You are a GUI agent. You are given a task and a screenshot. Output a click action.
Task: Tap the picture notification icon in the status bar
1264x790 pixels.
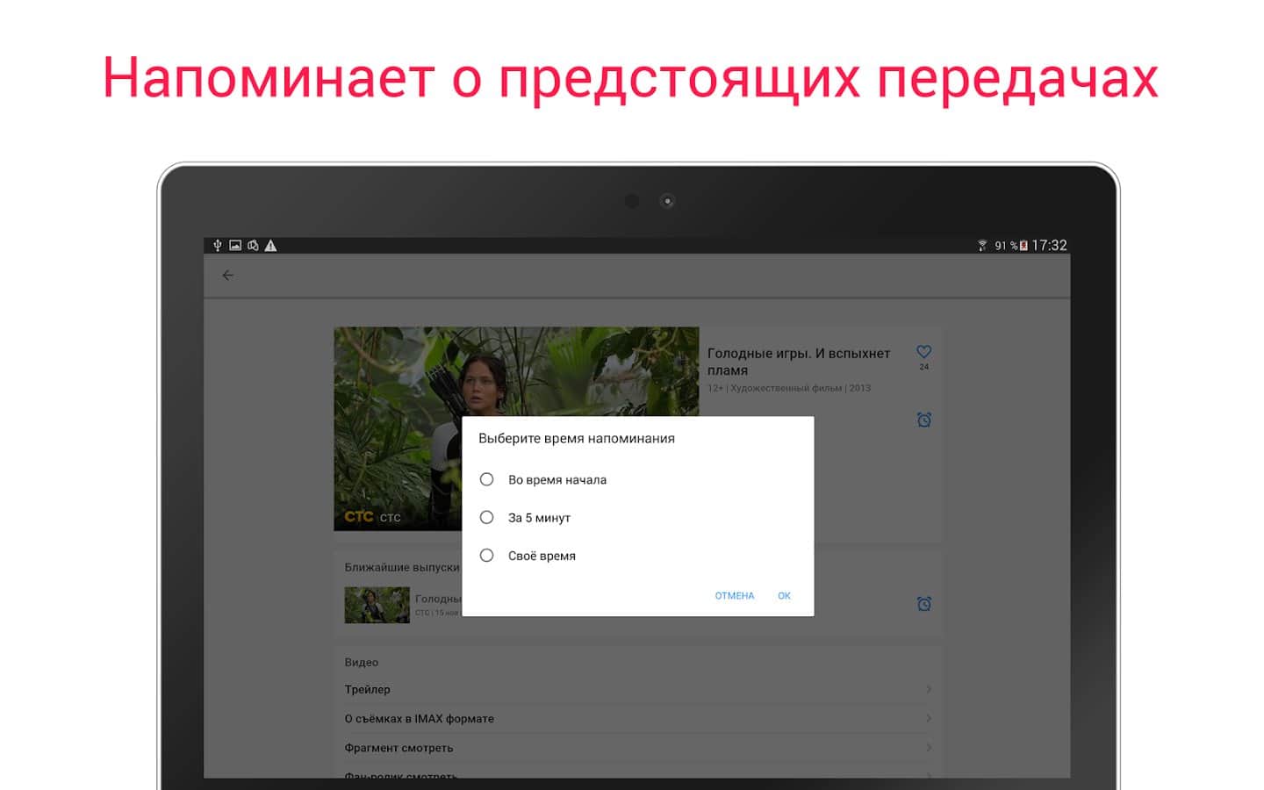[x=235, y=246]
